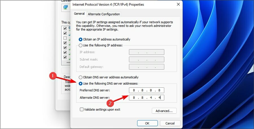Confirm with the OK button
The height and width of the screenshot is (129, 254).
point(147,123)
